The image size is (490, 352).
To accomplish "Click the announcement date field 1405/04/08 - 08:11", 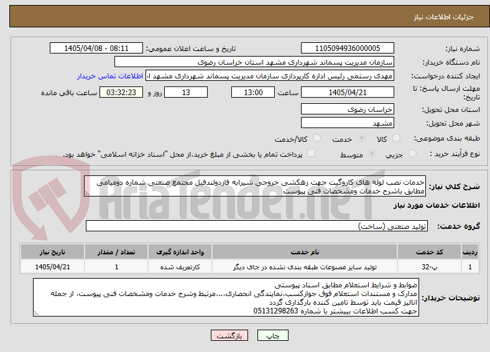I will [96, 48].
